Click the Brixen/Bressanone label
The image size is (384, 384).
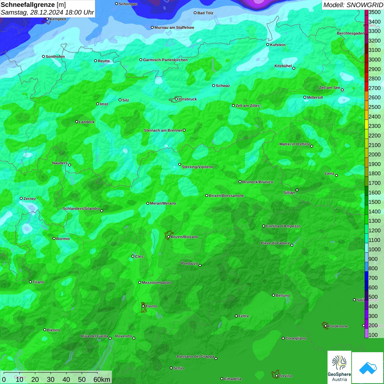tap(226, 196)
